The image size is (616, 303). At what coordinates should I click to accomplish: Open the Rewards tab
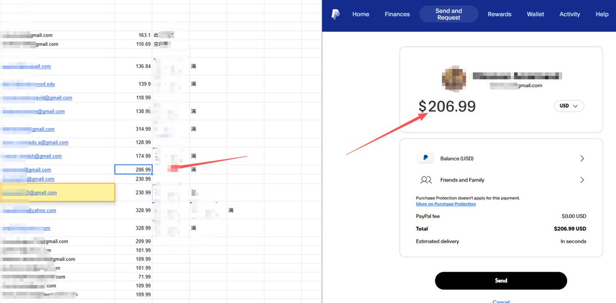[499, 14]
